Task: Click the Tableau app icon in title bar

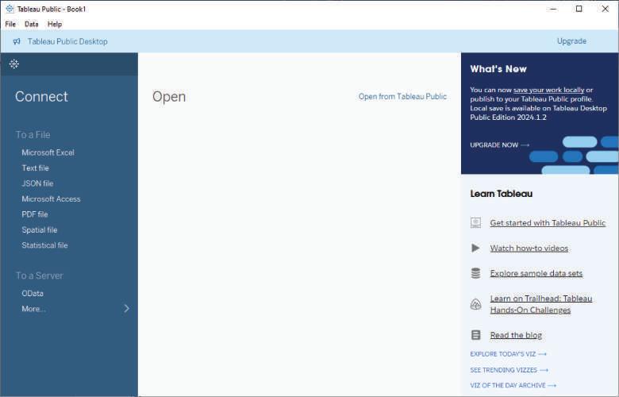Action: (10, 9)
